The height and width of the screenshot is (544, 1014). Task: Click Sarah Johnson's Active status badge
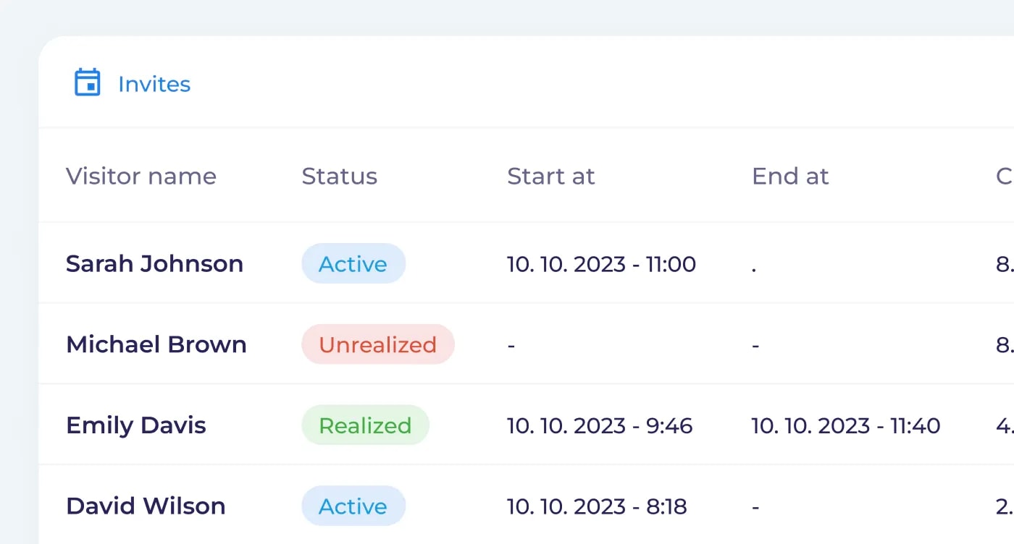click(x=353, y=263)
